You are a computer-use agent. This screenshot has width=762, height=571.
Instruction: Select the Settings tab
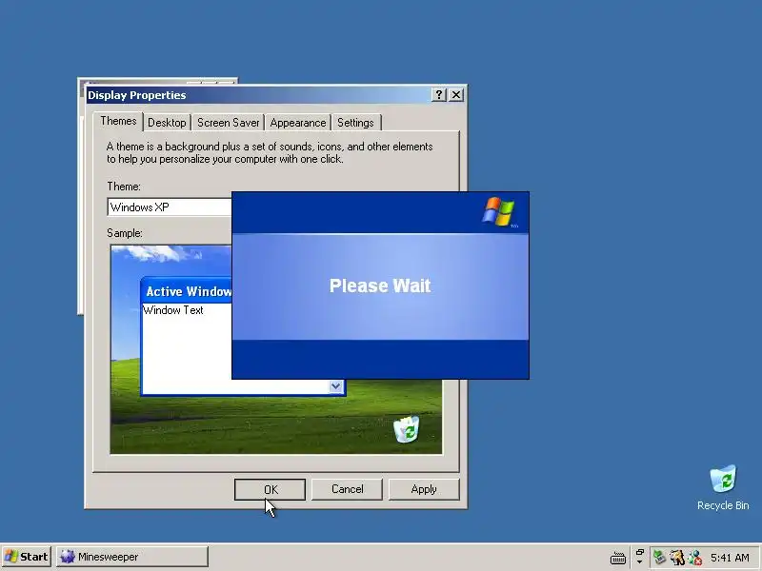[x=355, y=123]
